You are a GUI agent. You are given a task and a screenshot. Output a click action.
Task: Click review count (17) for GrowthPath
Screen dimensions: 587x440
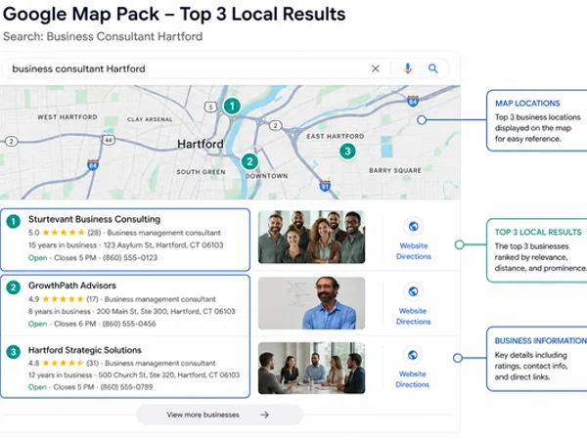(92, 299)
